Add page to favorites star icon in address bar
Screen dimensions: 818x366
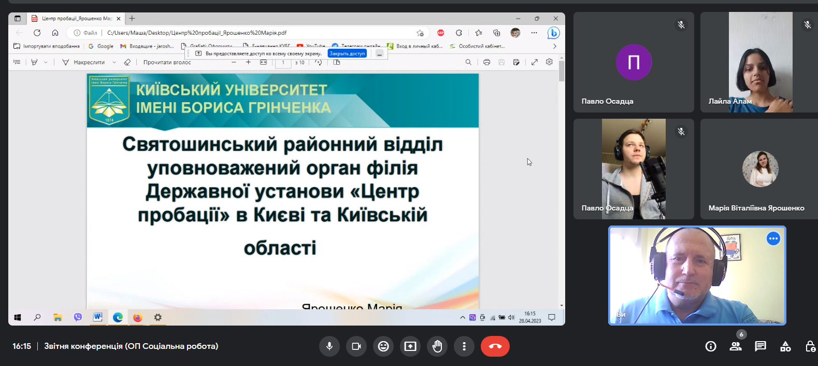[420, 33]
